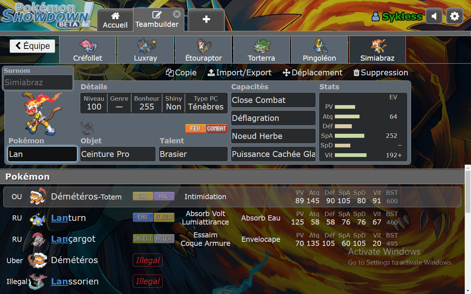471x294 pixels.
Task: Select the Déflagration move field
Action: click(273, 118)
